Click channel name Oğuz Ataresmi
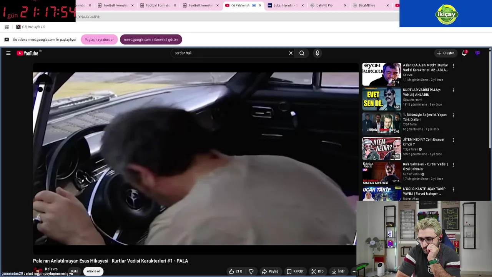The height and width of the screenshot is (277, 492). tap(412, 100)
